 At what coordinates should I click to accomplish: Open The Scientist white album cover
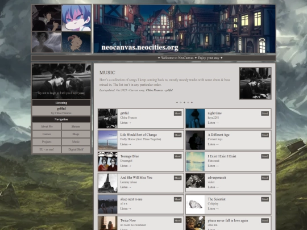[195, 204]
